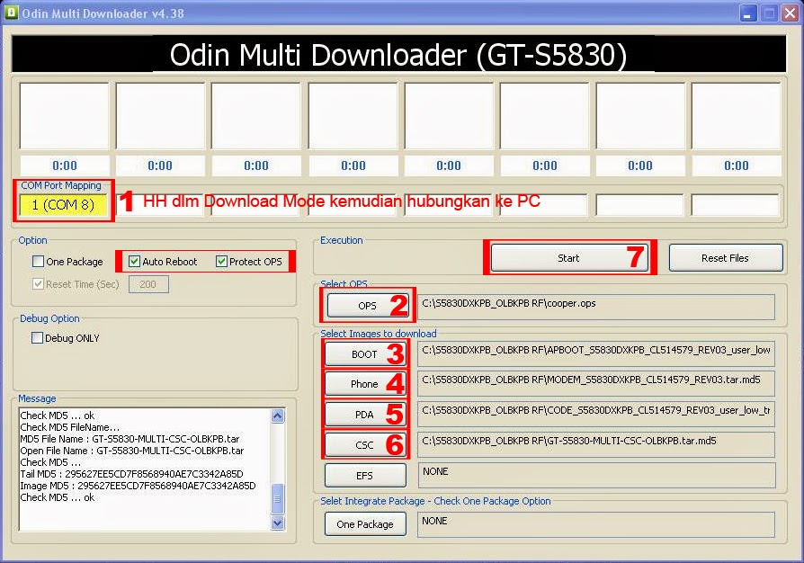Click the EFS field showing NONE

click(596, 476)
